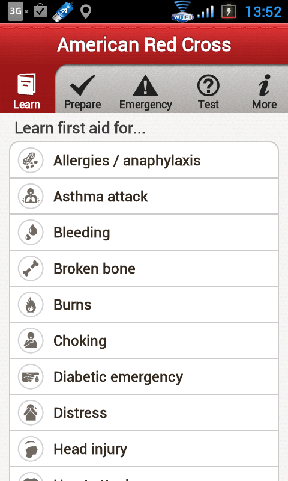Screen dimensions: 288x481
Task: Tap the USB connection status icon
Action: pos(63,11)
